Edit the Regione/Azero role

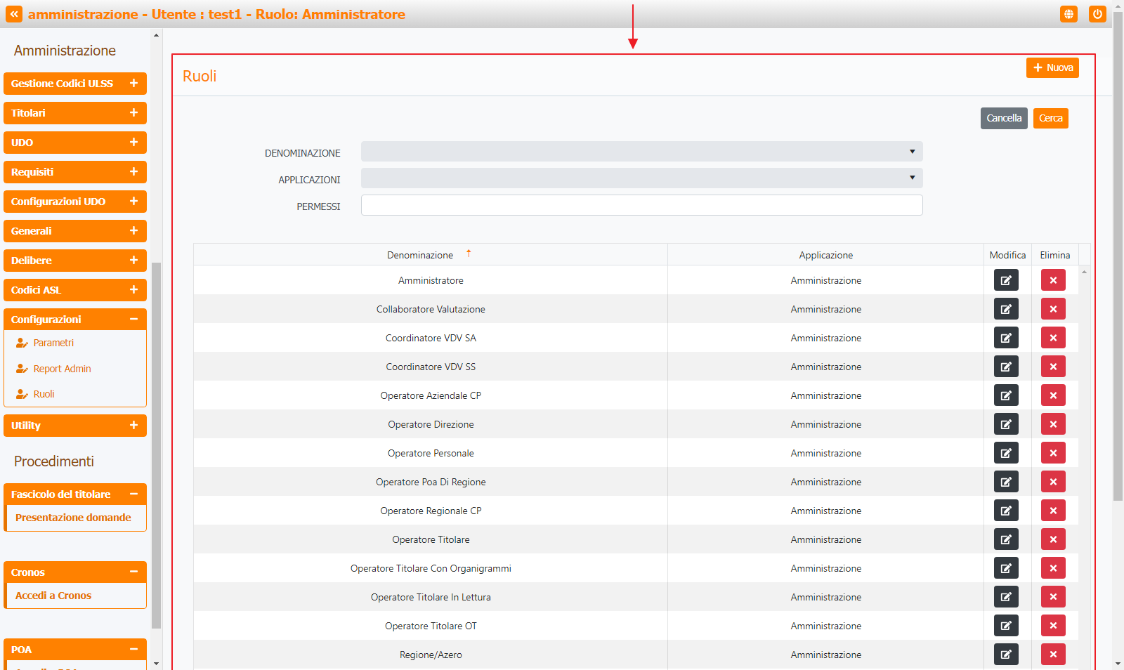click(x=1006, y=655)
